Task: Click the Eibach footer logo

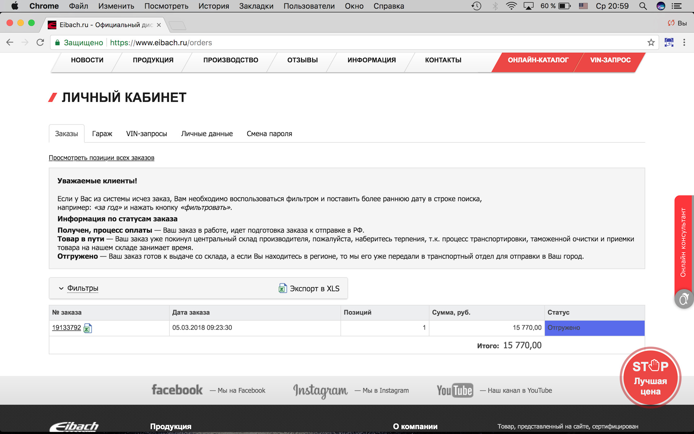Action: coord(74,427)
